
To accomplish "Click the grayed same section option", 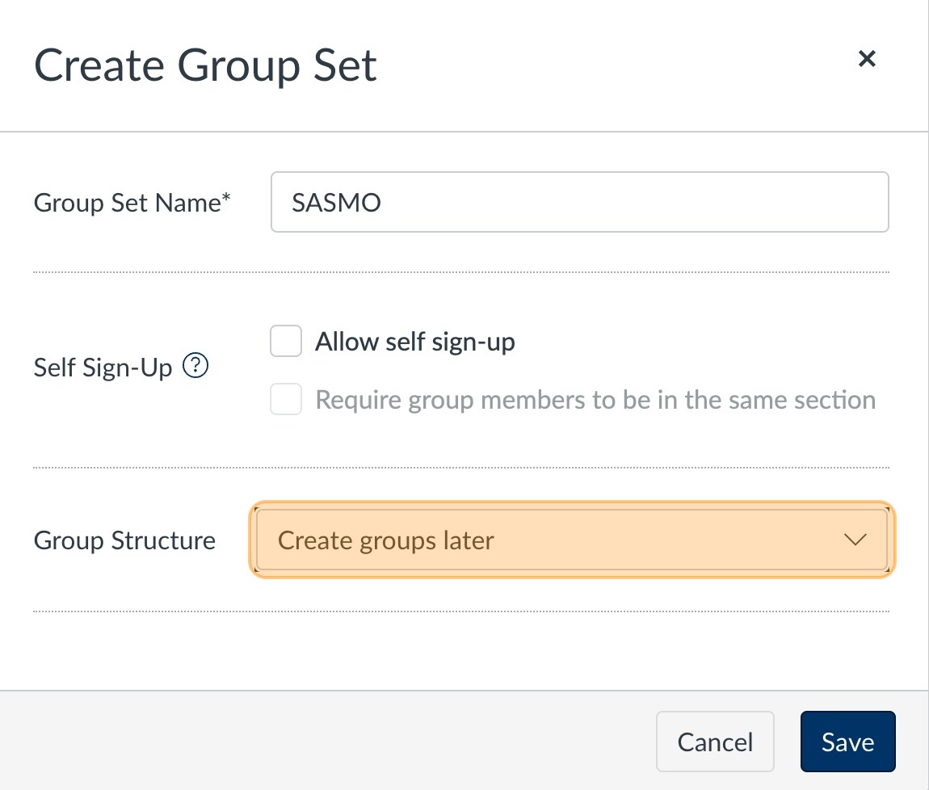I will tap(595, 399).
